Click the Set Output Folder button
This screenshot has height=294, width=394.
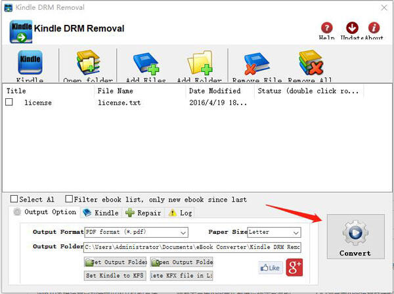115,262
